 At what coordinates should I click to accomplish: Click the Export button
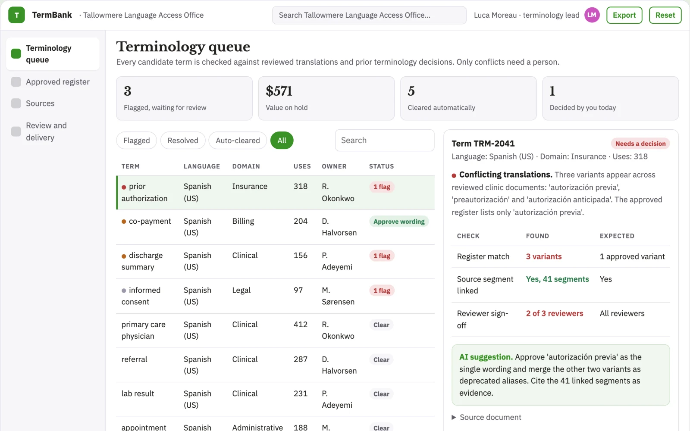tap(624, 15)
